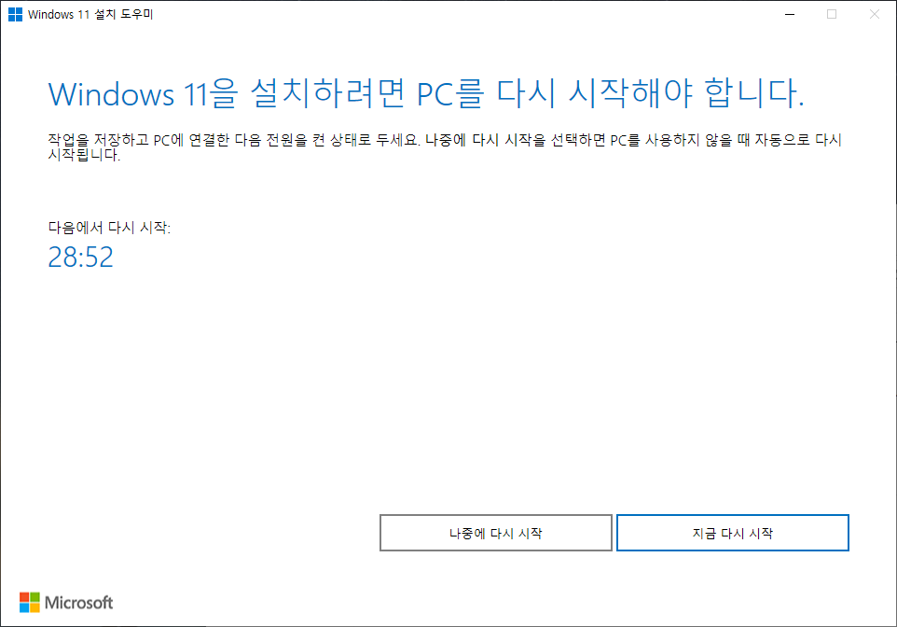Click the paragraph starting '작업을 저장하고 PC에 연결한'

(x=445, y=147)
